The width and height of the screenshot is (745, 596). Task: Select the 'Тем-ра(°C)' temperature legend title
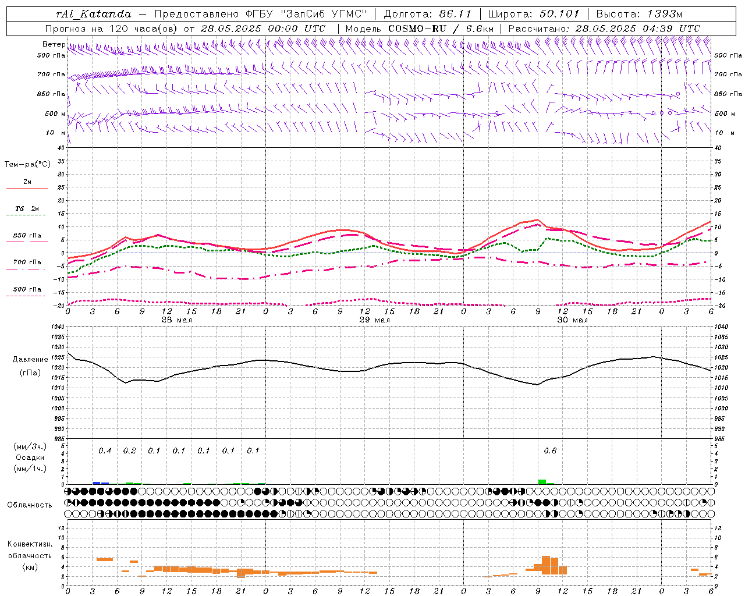tap(27, 165)
